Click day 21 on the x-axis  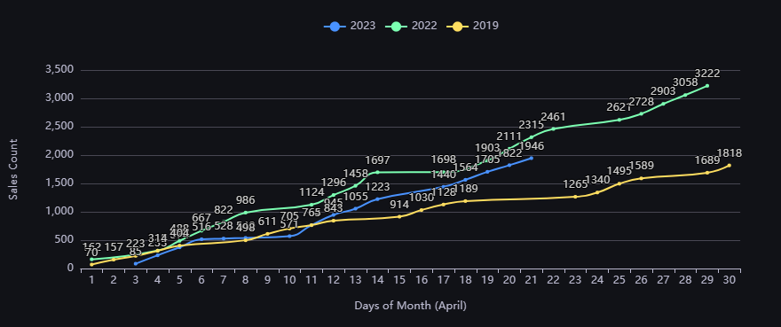tap(531, 280)
